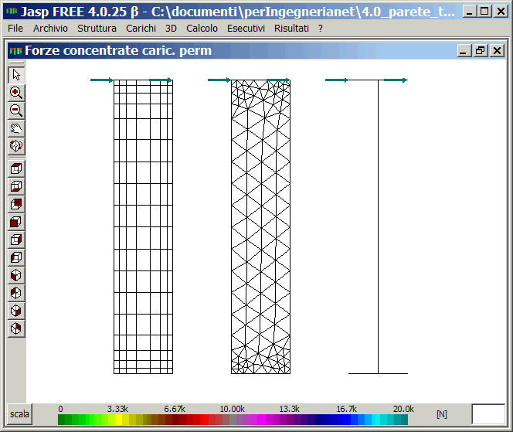Screen dimensions: 513x432
Task: Select isometric view with right face red
Action: [x=16, y=310]
